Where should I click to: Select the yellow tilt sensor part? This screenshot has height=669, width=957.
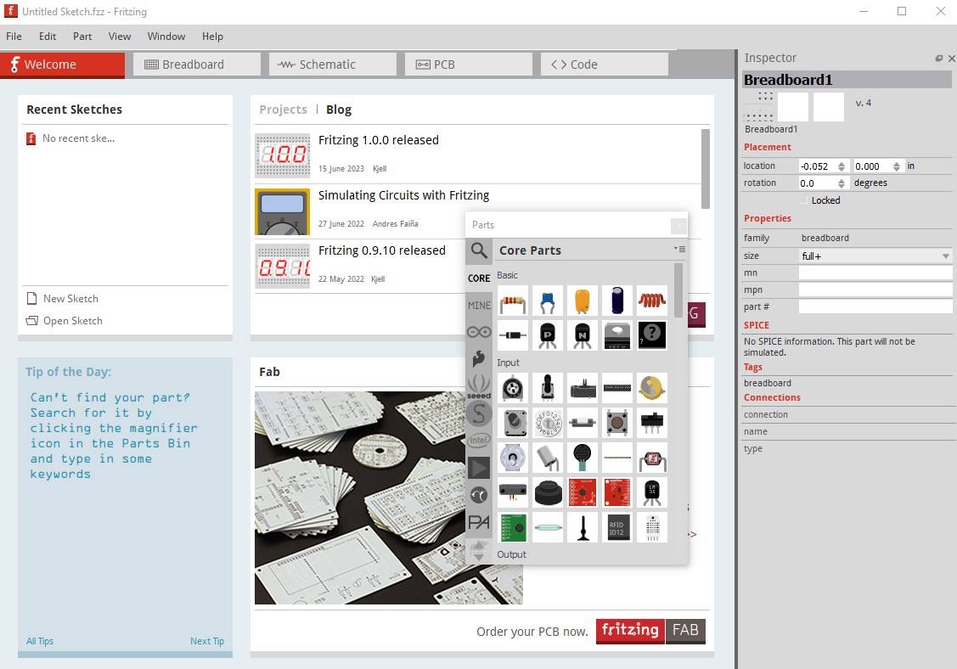pos(652,388)
